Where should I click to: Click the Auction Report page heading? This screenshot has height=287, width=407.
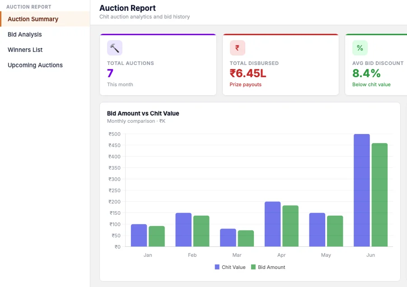click(x=127, y=8)
